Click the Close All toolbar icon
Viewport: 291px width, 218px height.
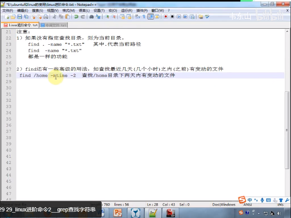39,17
